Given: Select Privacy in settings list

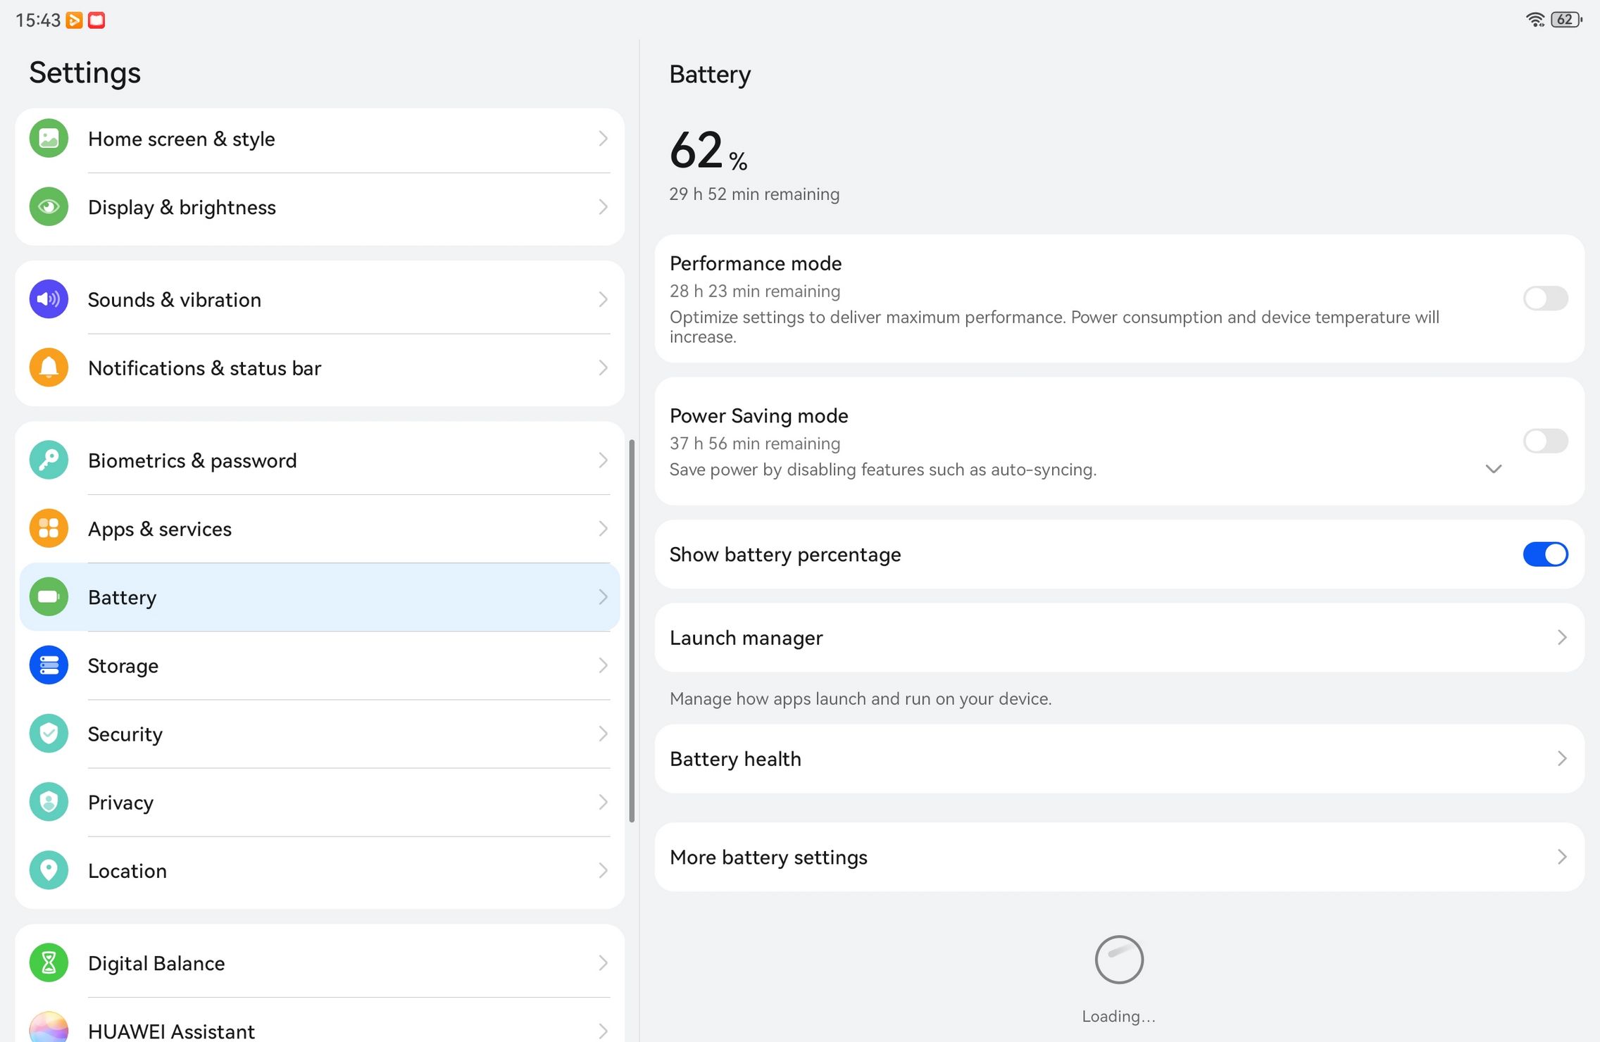Looking at the screenshot, I should click(x=320, y=802).
